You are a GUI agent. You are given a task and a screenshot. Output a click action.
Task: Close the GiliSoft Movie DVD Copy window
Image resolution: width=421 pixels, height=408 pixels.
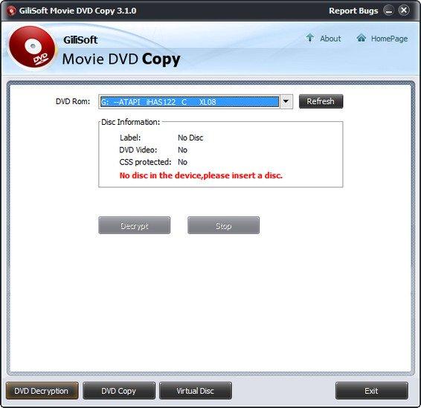coord(404,10)
